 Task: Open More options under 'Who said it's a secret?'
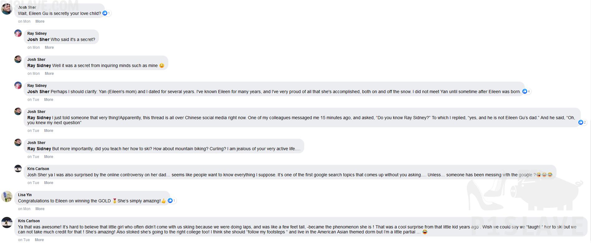click(x=49, y=47)
